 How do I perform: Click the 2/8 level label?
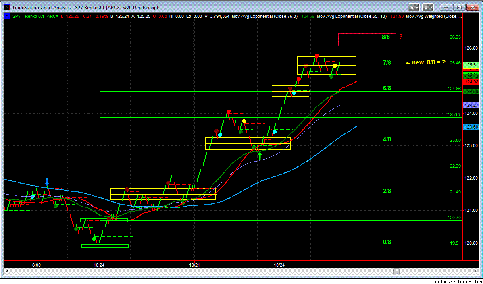[387, 191]
